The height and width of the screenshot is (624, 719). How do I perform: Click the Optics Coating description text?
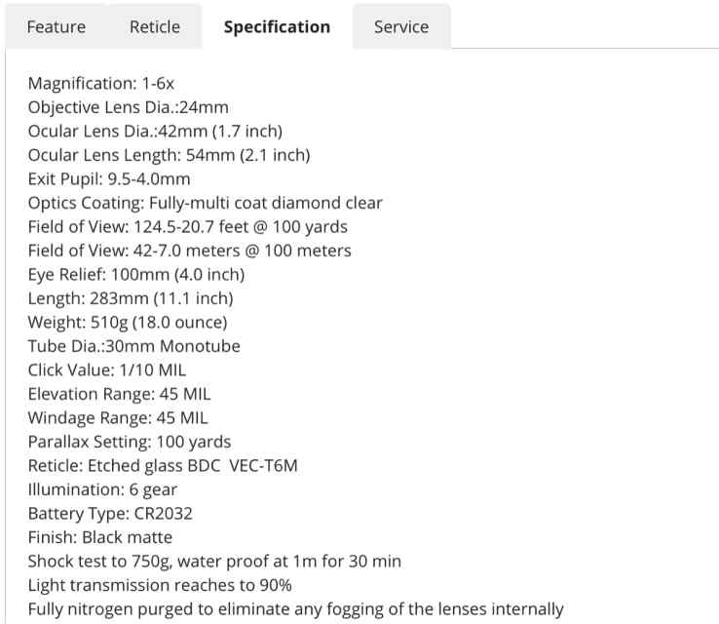coord(205,203)
